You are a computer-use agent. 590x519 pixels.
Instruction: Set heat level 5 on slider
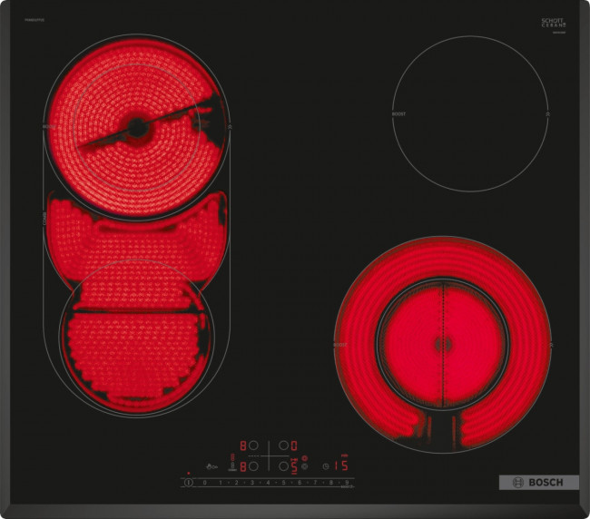(282, 484)
